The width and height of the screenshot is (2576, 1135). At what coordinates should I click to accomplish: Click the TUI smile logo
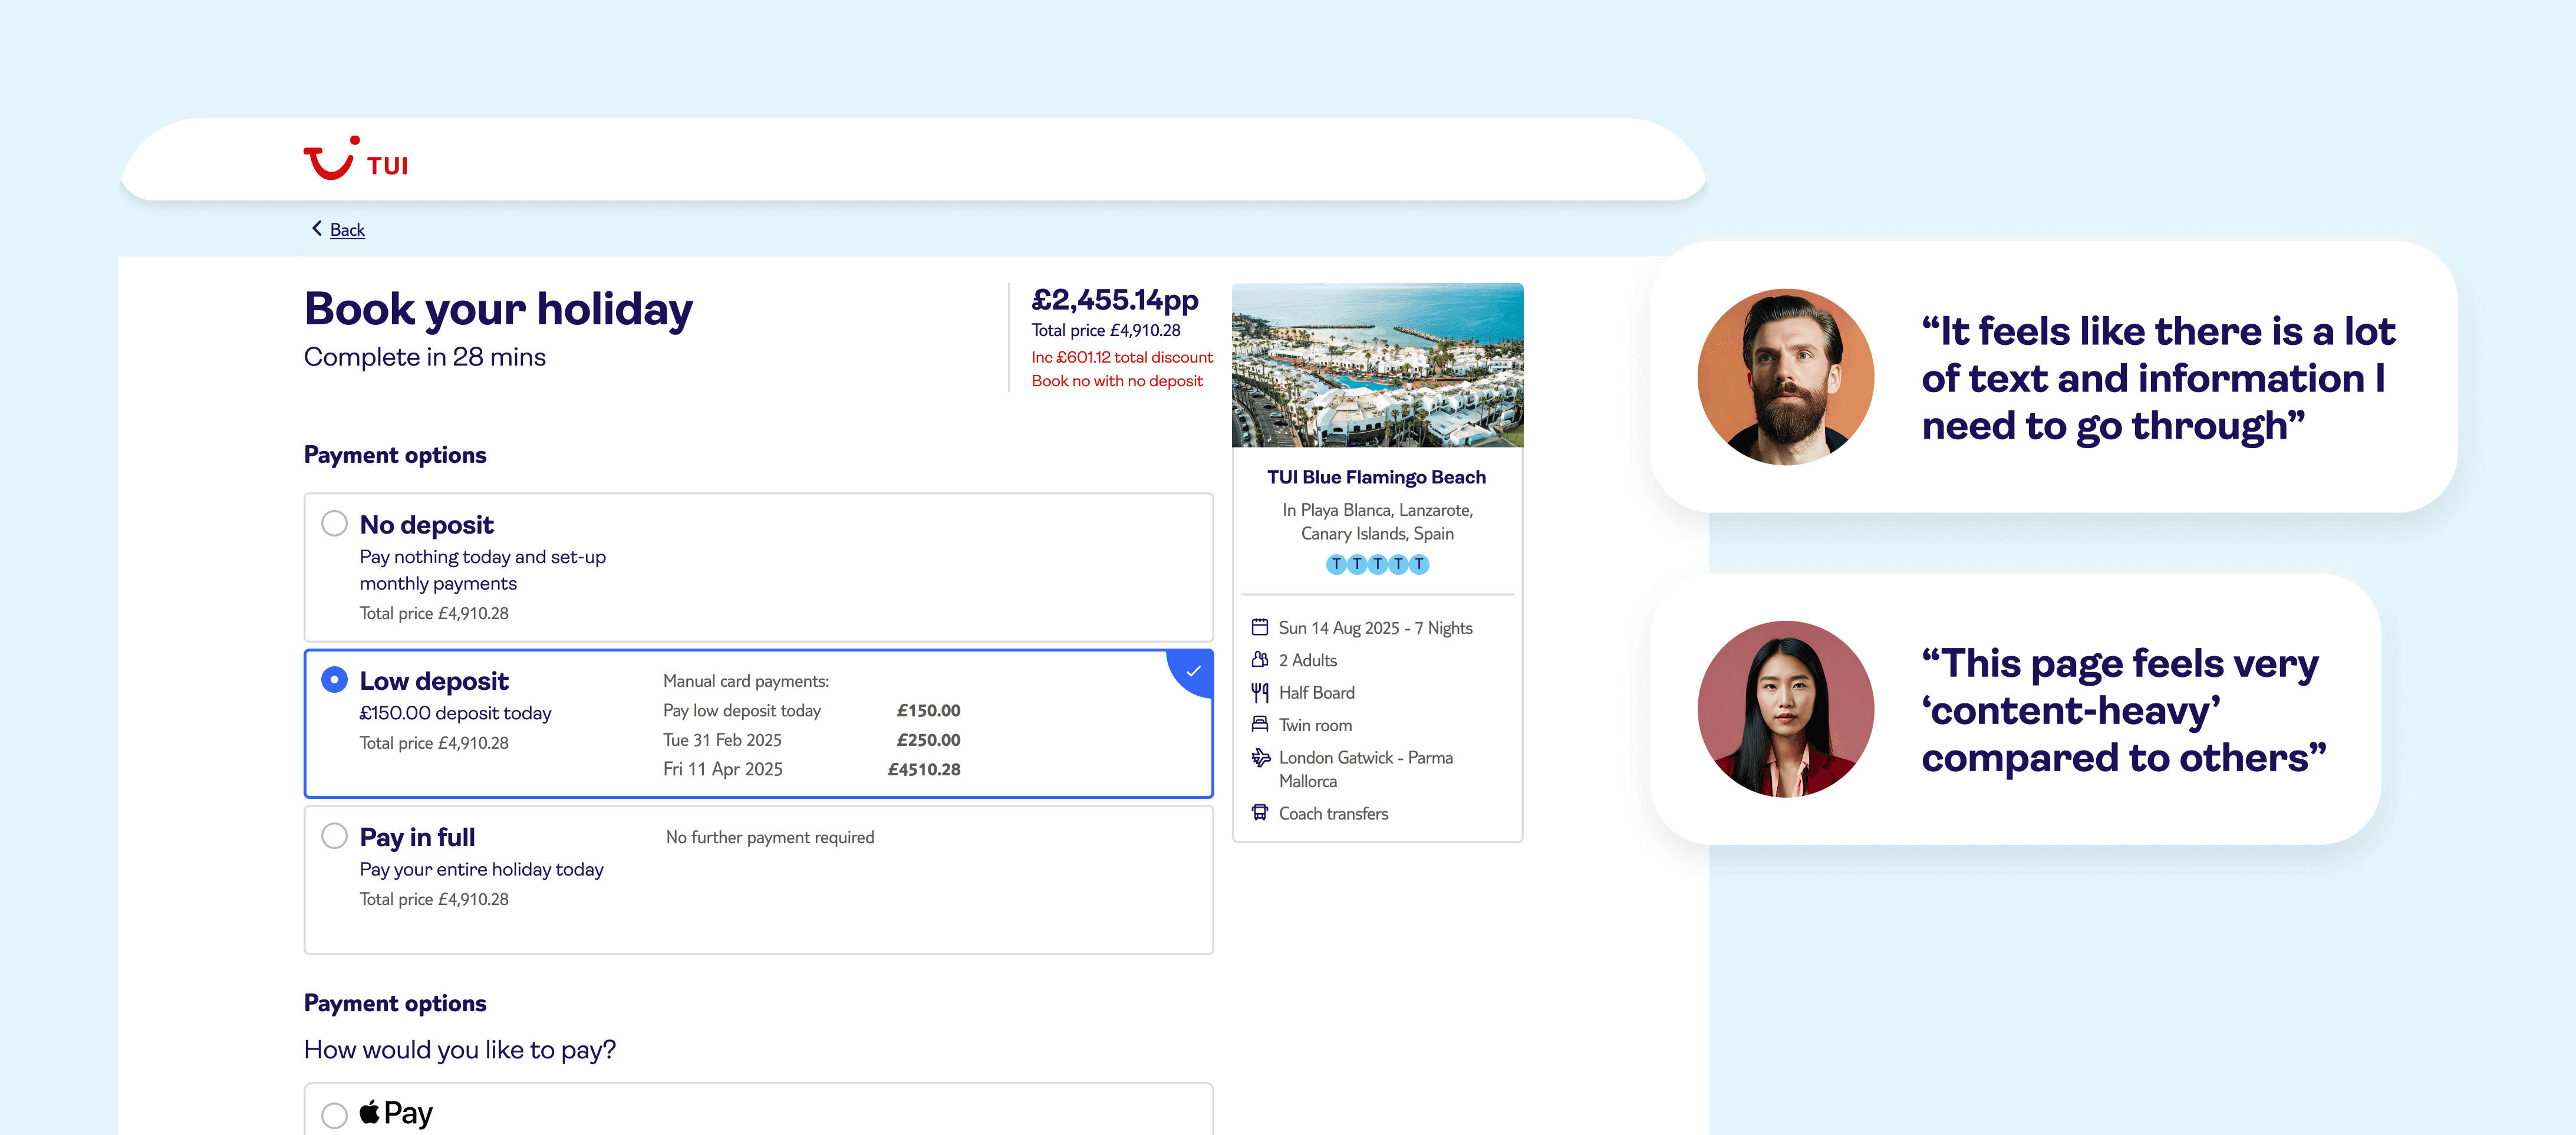click(356, 159)
